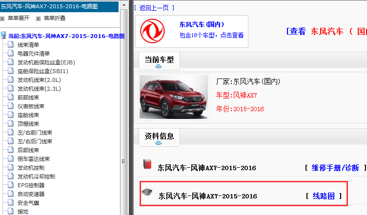Select 左/右后门线束 in the tree

click(35, 141)
